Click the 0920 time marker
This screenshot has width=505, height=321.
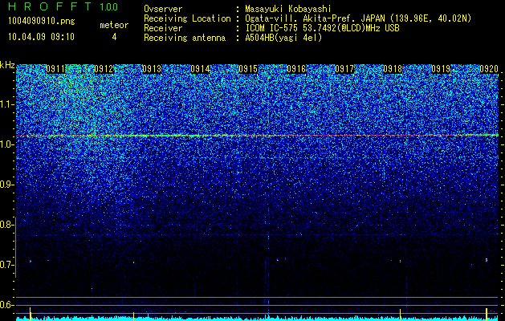[489, 69]
